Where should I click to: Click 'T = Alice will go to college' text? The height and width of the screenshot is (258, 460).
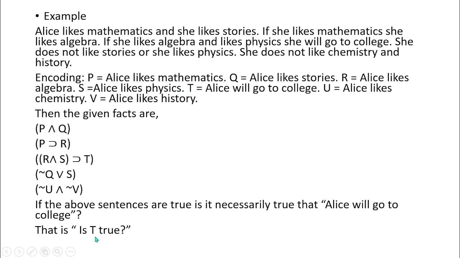click(x=253, y=88)
